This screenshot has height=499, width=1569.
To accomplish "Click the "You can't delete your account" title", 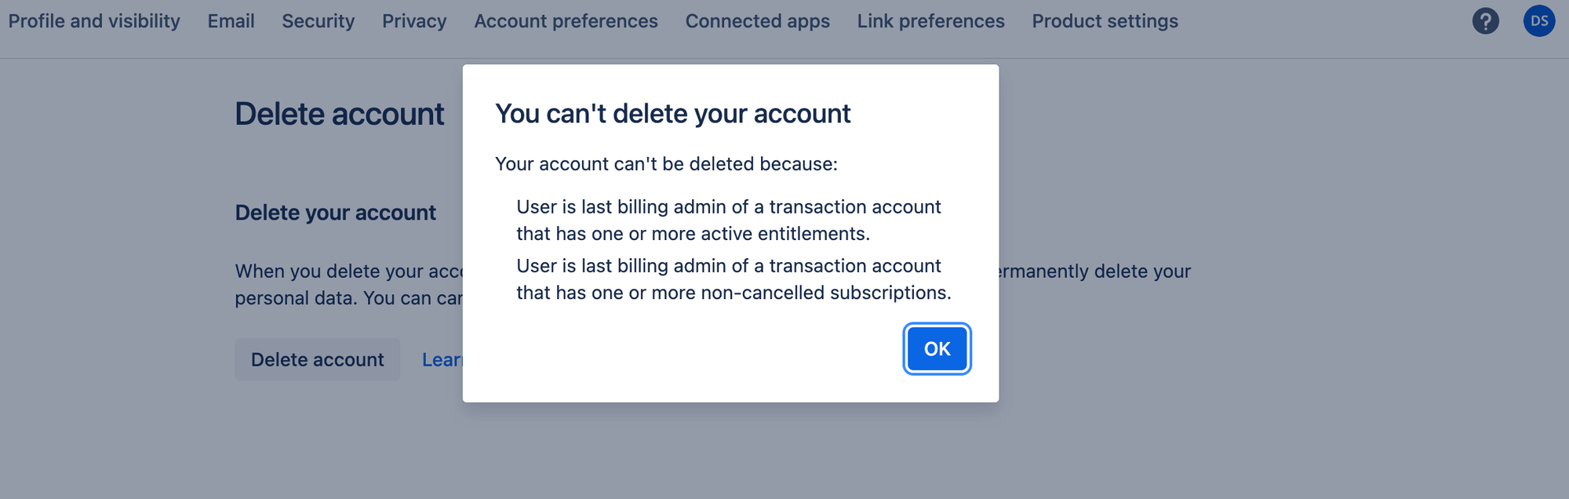I will 672,114.
